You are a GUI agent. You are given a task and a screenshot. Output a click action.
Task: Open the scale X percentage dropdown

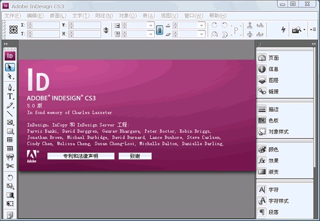click(151, 26)
